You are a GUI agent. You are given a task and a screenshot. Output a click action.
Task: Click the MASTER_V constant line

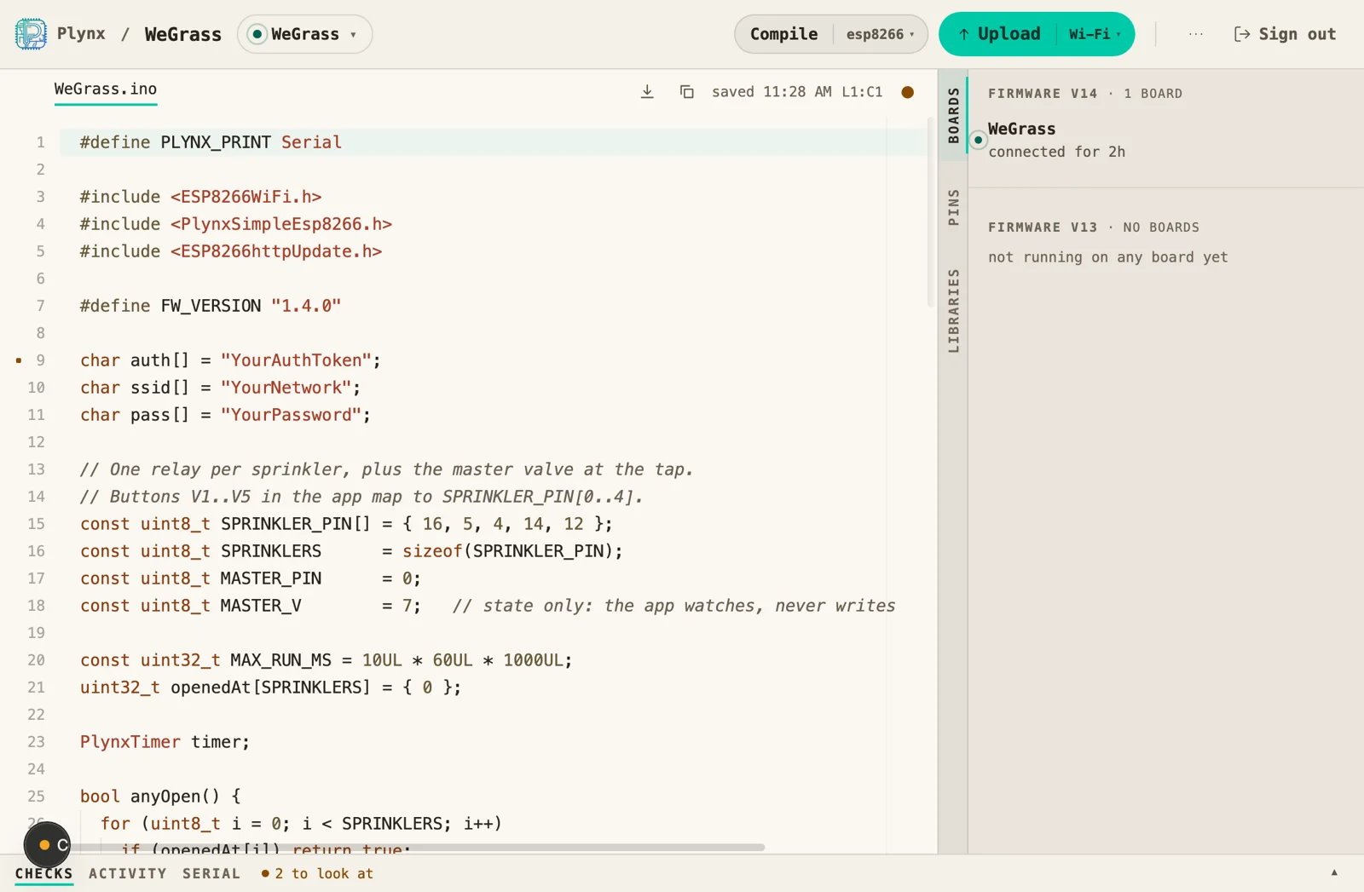[x=488, y=606]
